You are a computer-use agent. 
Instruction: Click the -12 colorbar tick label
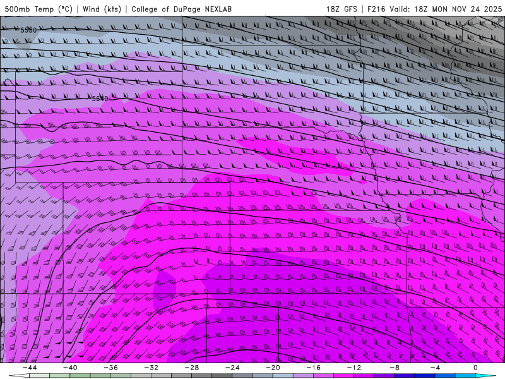click(x=354, y=368)
